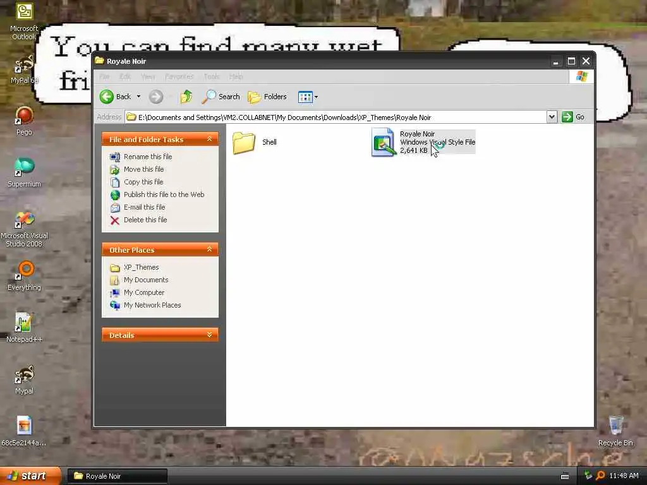
Task: Open My Documents in Other Places
Action: [146, 280]
